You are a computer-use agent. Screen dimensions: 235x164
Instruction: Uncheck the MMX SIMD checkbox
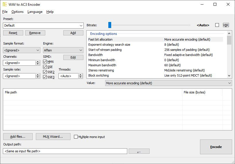45,61
